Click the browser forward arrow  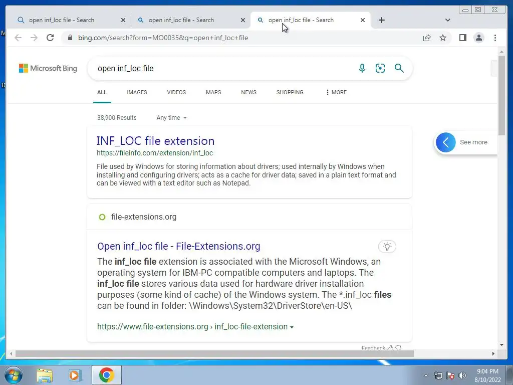click(x=34, y=38)
